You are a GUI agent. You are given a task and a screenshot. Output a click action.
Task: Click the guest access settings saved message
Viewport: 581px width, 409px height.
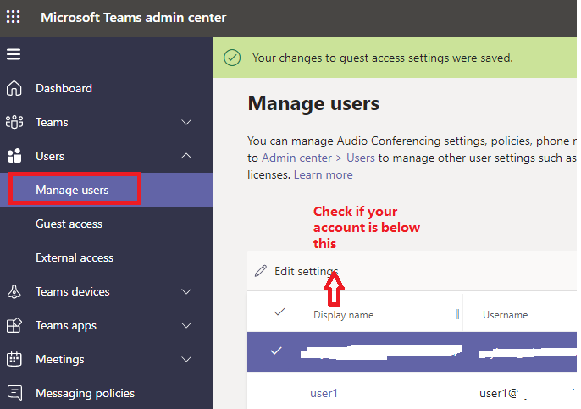tap(383, 58)
